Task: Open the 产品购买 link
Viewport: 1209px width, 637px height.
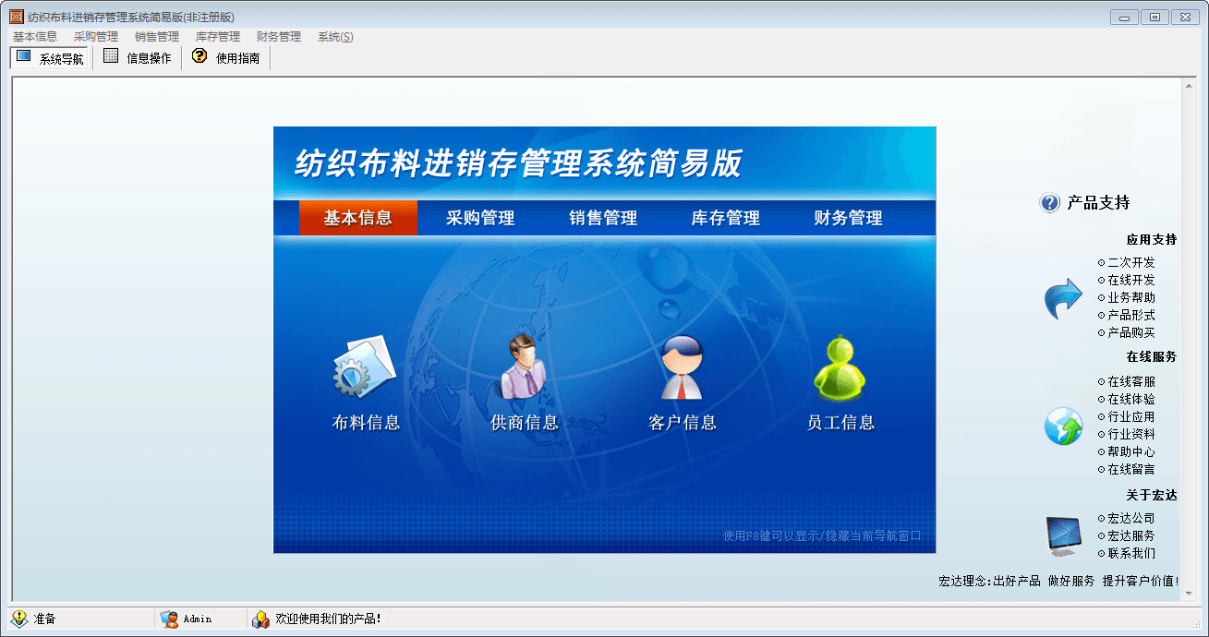Action: point(1131,332)
